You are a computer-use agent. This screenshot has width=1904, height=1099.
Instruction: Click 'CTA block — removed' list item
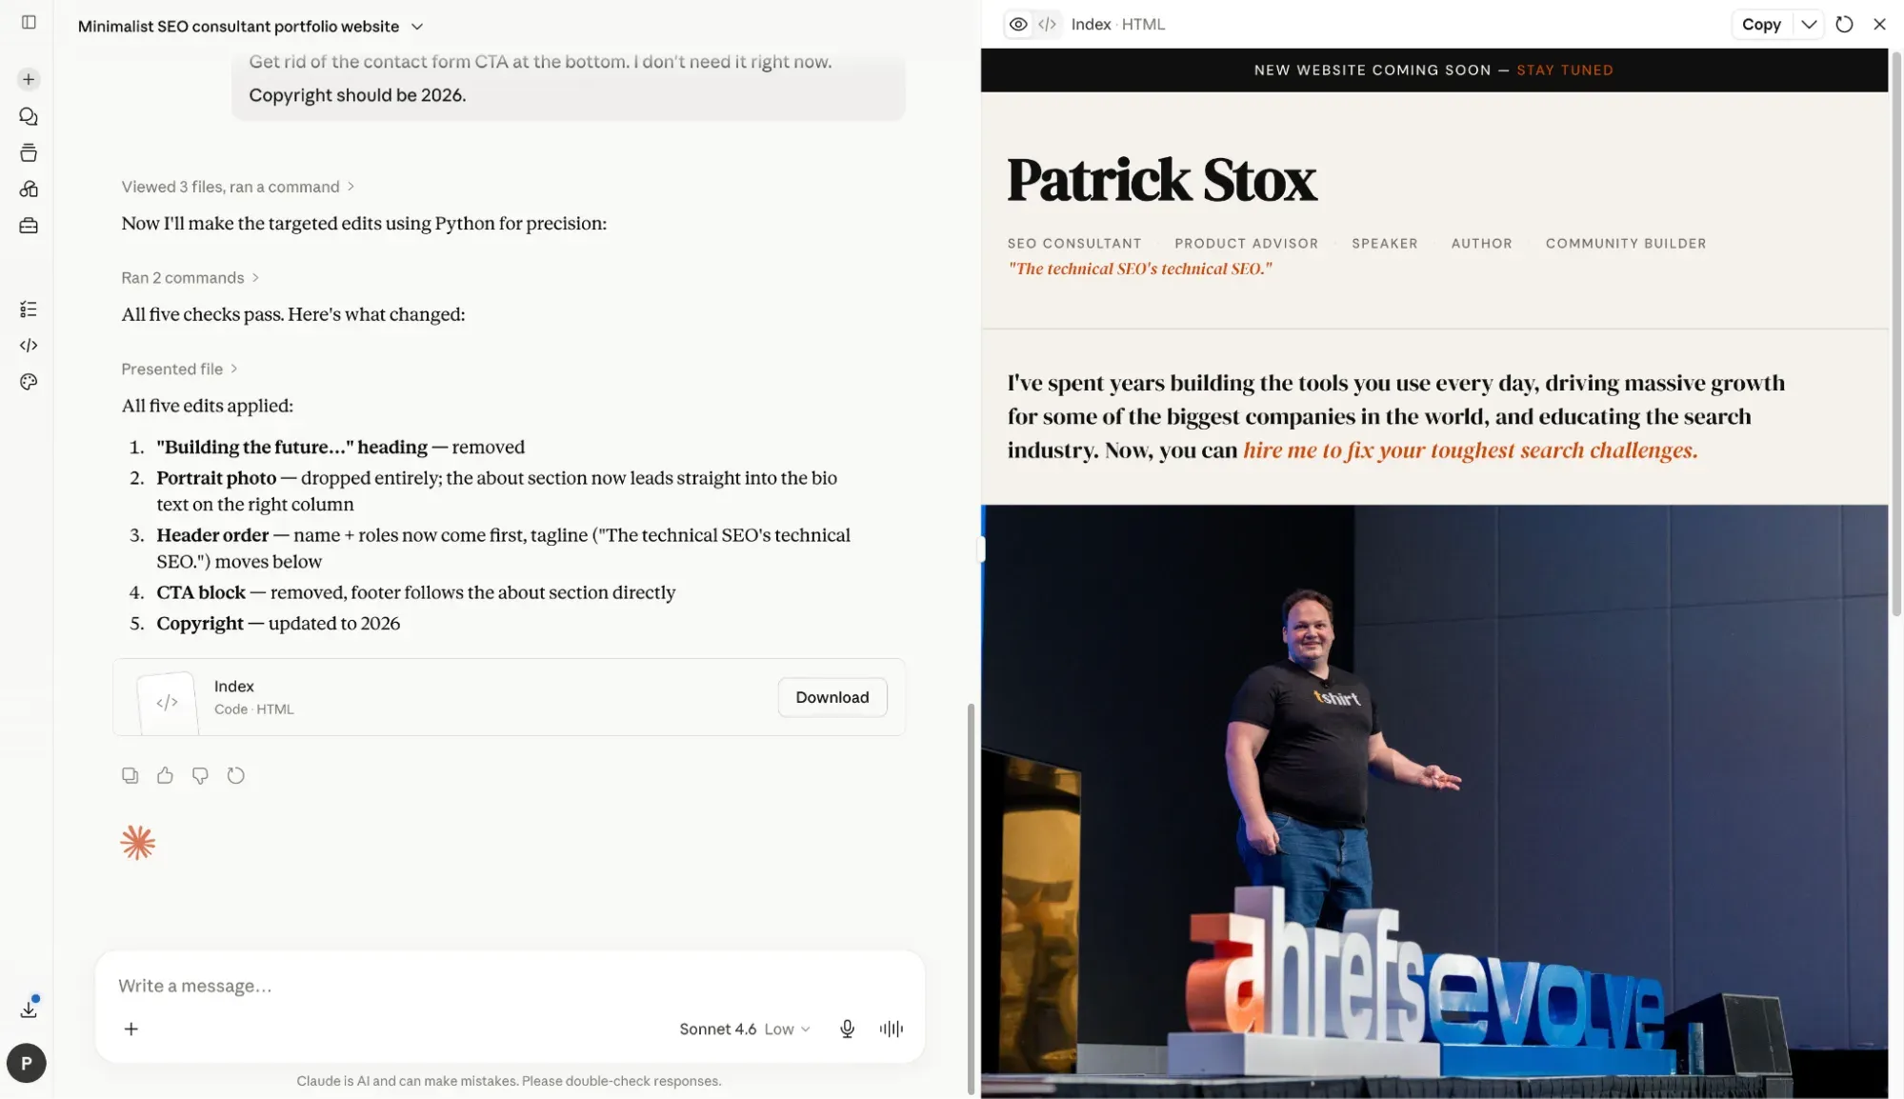pyautogui.click(x=415, y=592)
